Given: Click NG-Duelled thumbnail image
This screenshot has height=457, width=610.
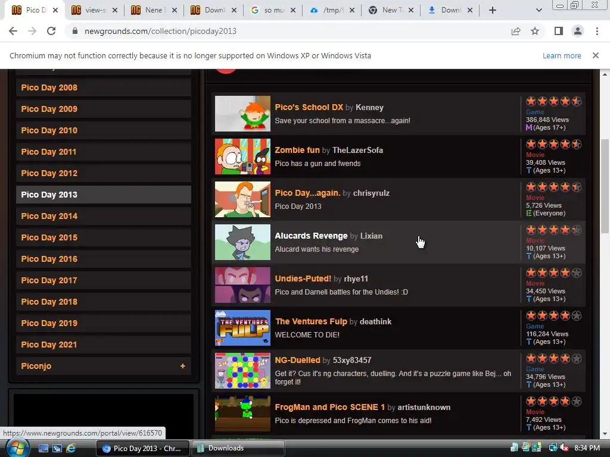Looking at the screenshot, I should [x=242, y=370].
